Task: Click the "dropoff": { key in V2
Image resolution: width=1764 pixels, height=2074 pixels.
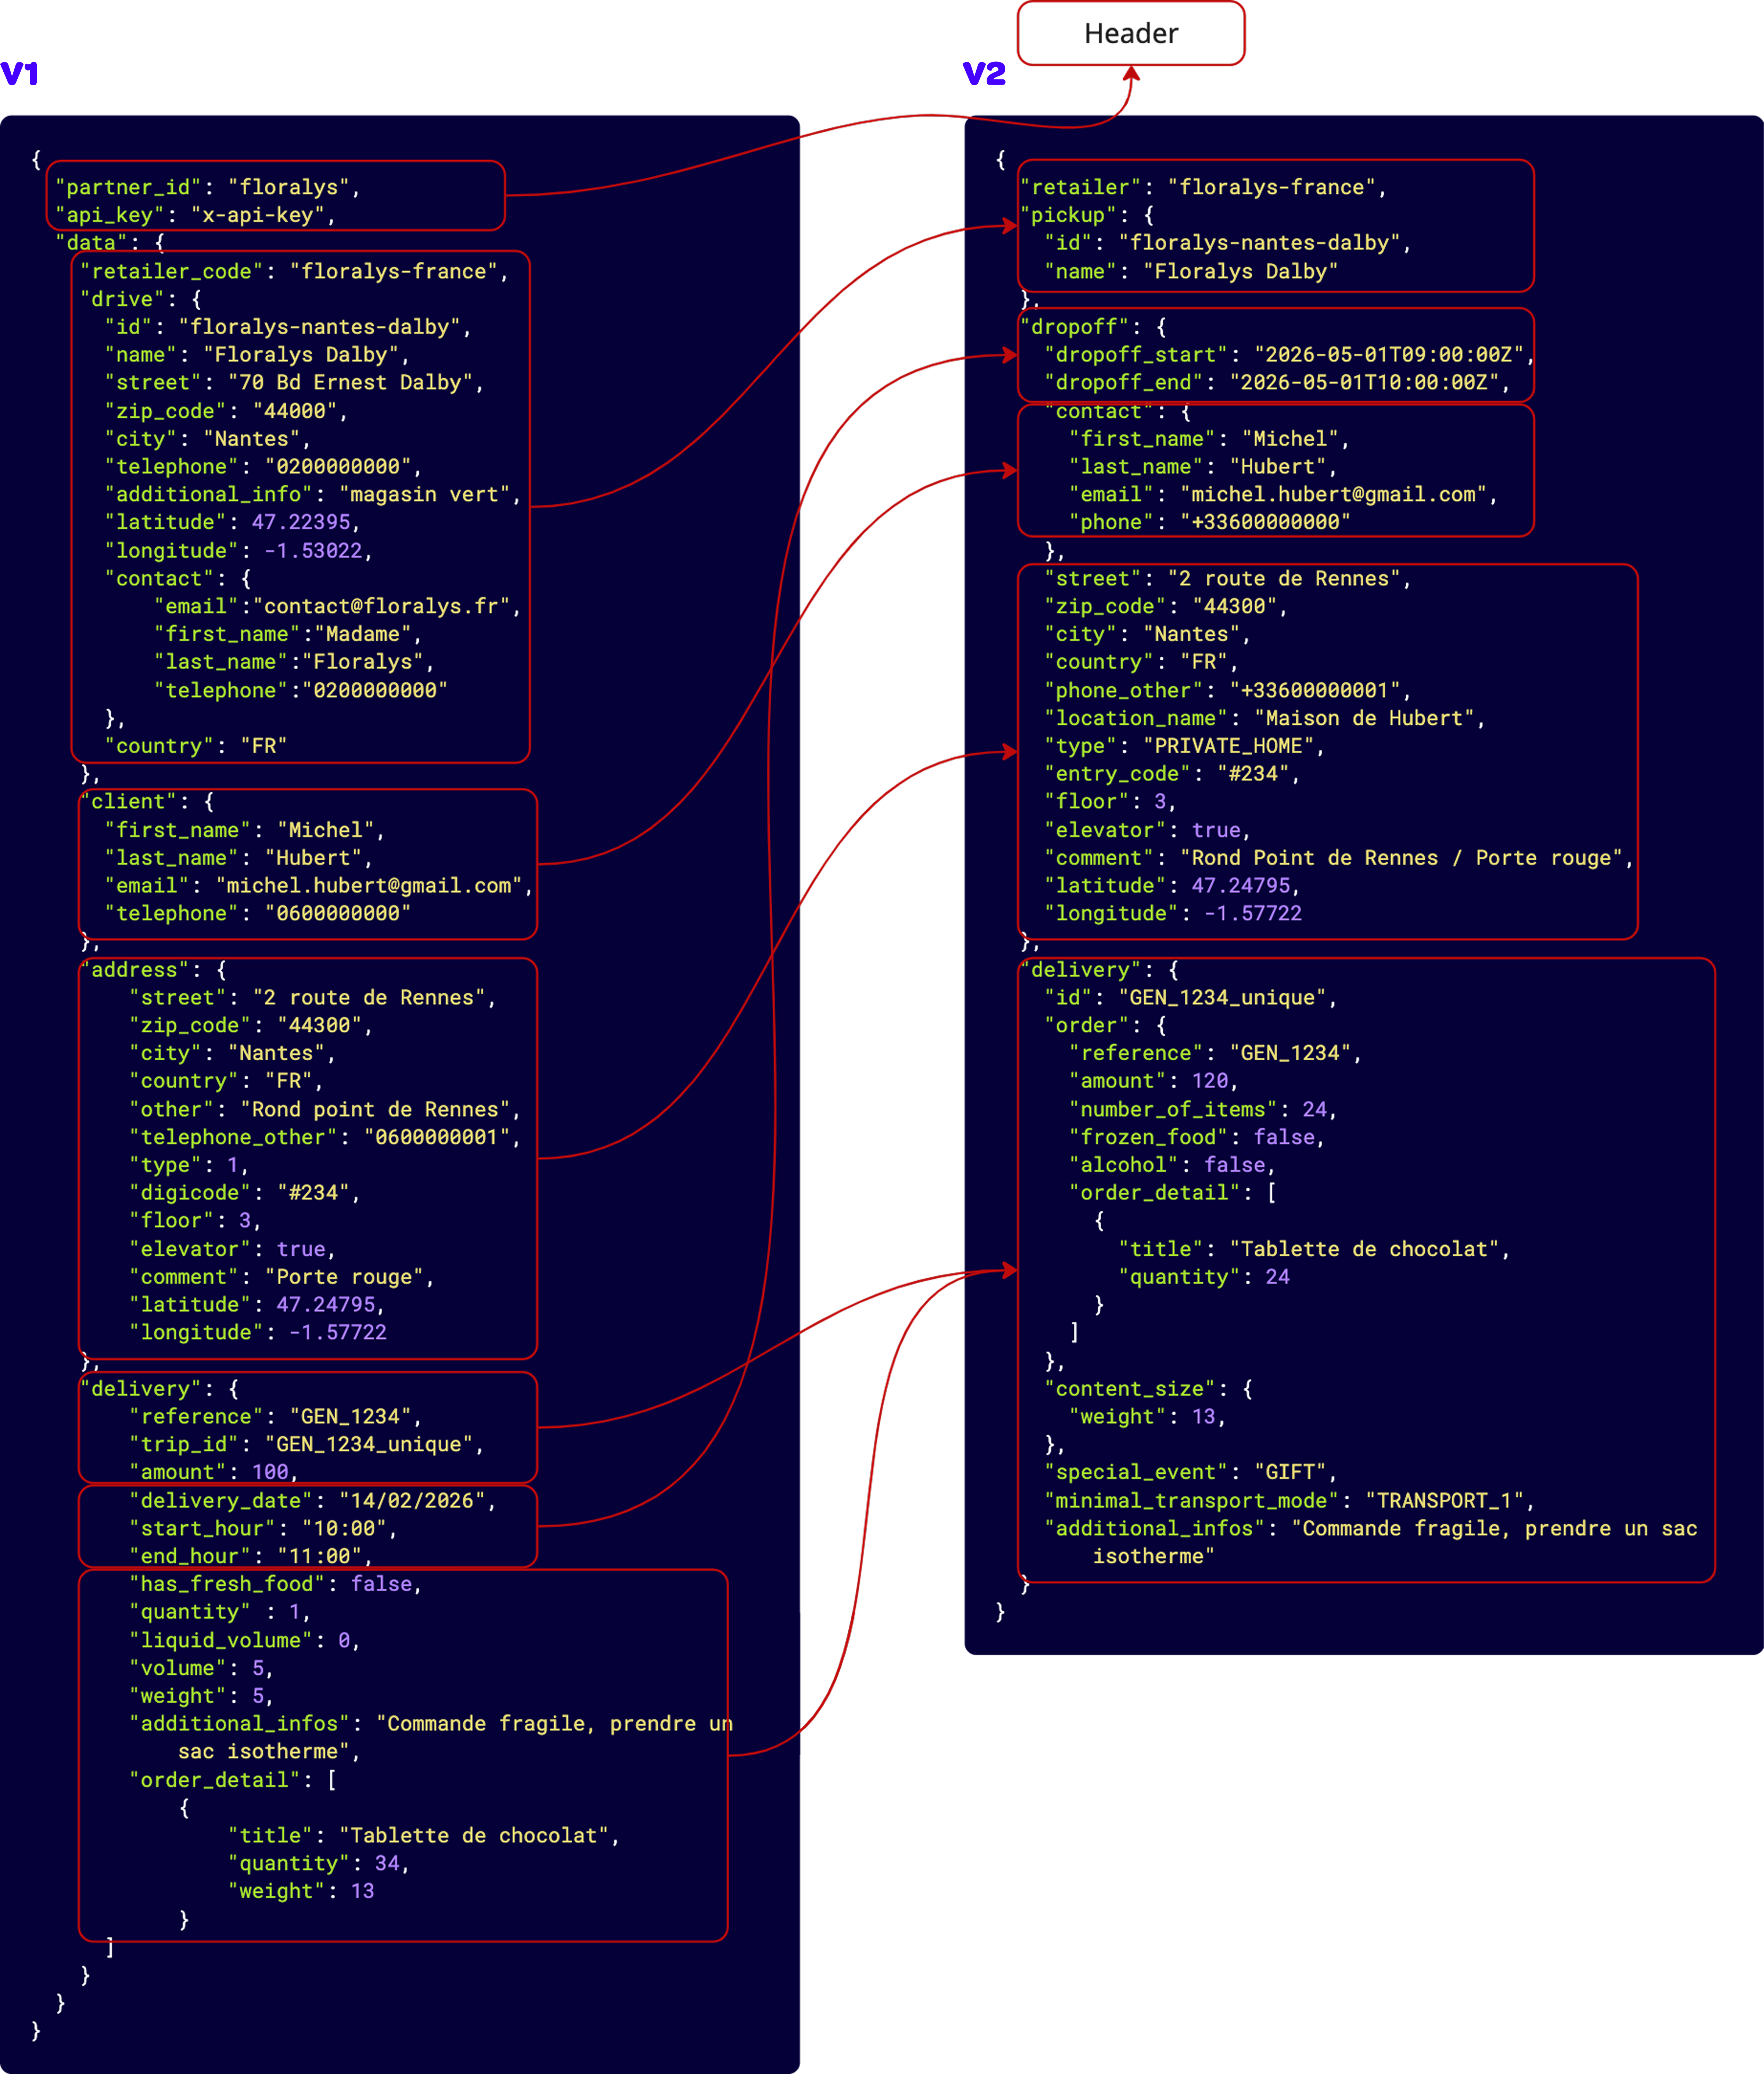Action: 1093,327
